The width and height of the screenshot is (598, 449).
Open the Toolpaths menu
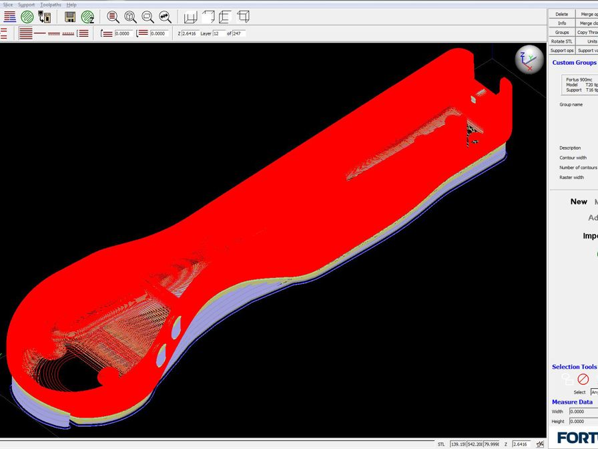point(49,4)
